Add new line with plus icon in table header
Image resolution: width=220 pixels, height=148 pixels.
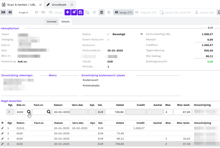[2, 123]
